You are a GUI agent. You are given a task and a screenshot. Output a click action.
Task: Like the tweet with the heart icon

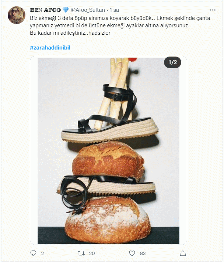(x=132, y=253)
